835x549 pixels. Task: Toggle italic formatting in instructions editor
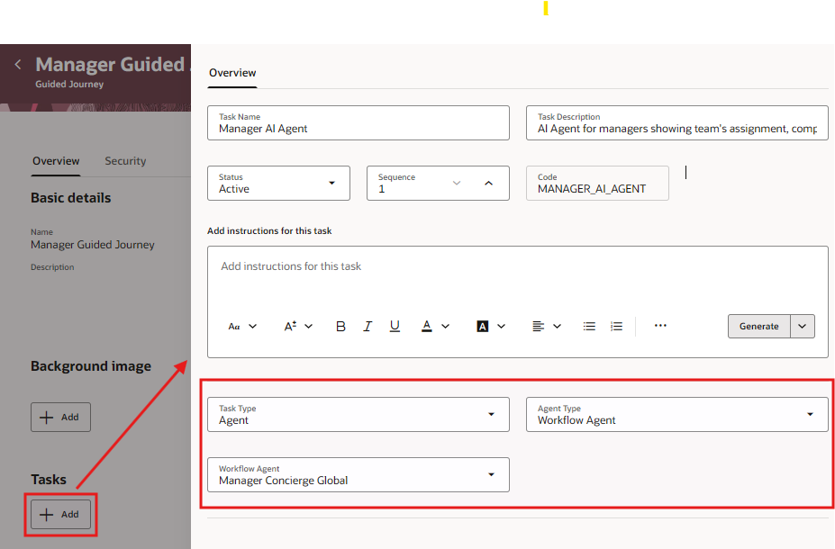[368, 326]
